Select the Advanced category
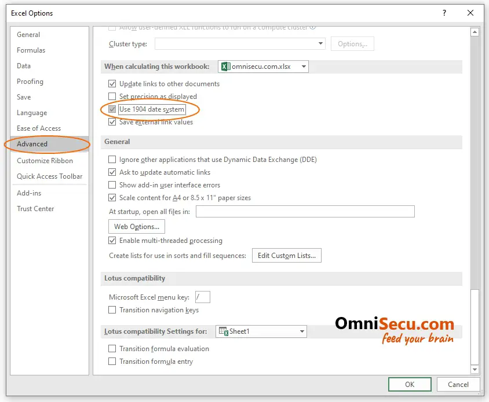This screenshot has height=402, width=489. pos(49,144)
